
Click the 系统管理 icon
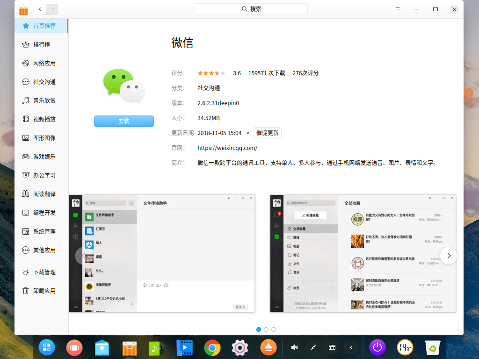click(26, 231)
